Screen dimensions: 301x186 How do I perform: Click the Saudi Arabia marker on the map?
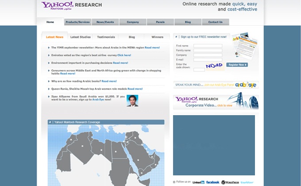(x=138, y=160)
